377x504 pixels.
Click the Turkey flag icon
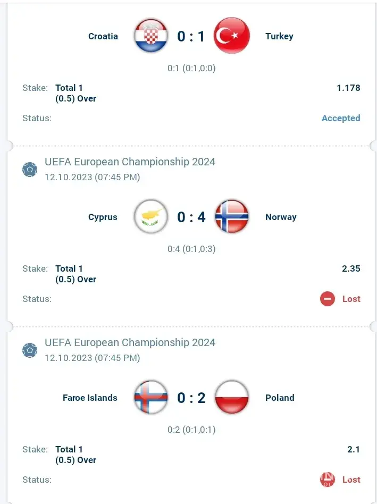tap(232, 36)
